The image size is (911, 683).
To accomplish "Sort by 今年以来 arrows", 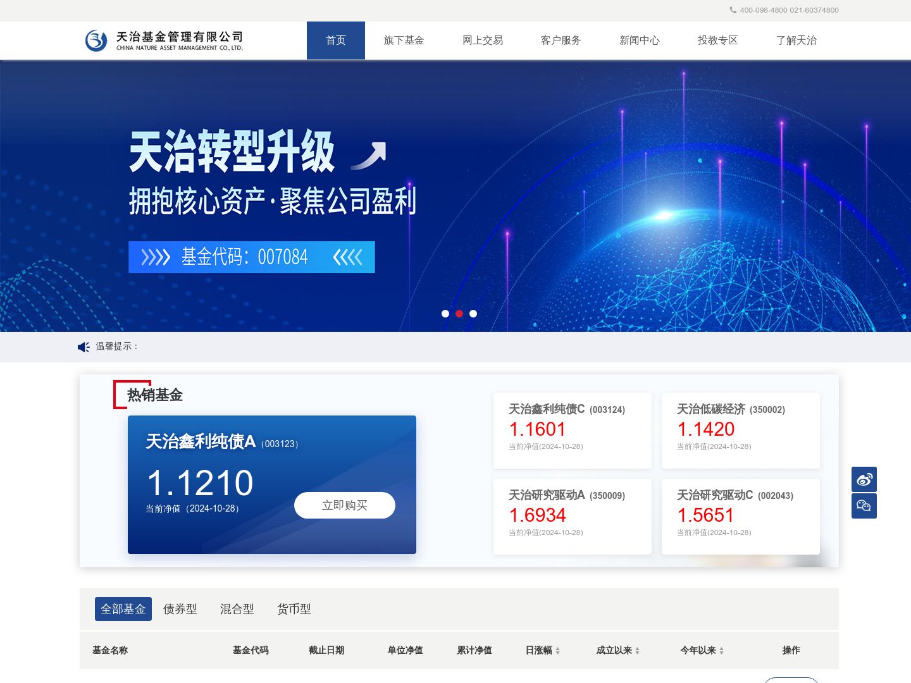I will coord(721,651).
